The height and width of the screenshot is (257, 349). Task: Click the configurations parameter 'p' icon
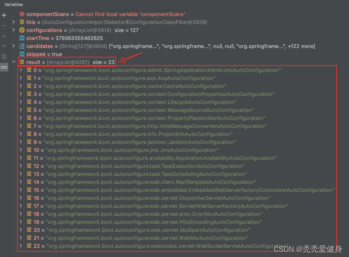coord(22,30)
